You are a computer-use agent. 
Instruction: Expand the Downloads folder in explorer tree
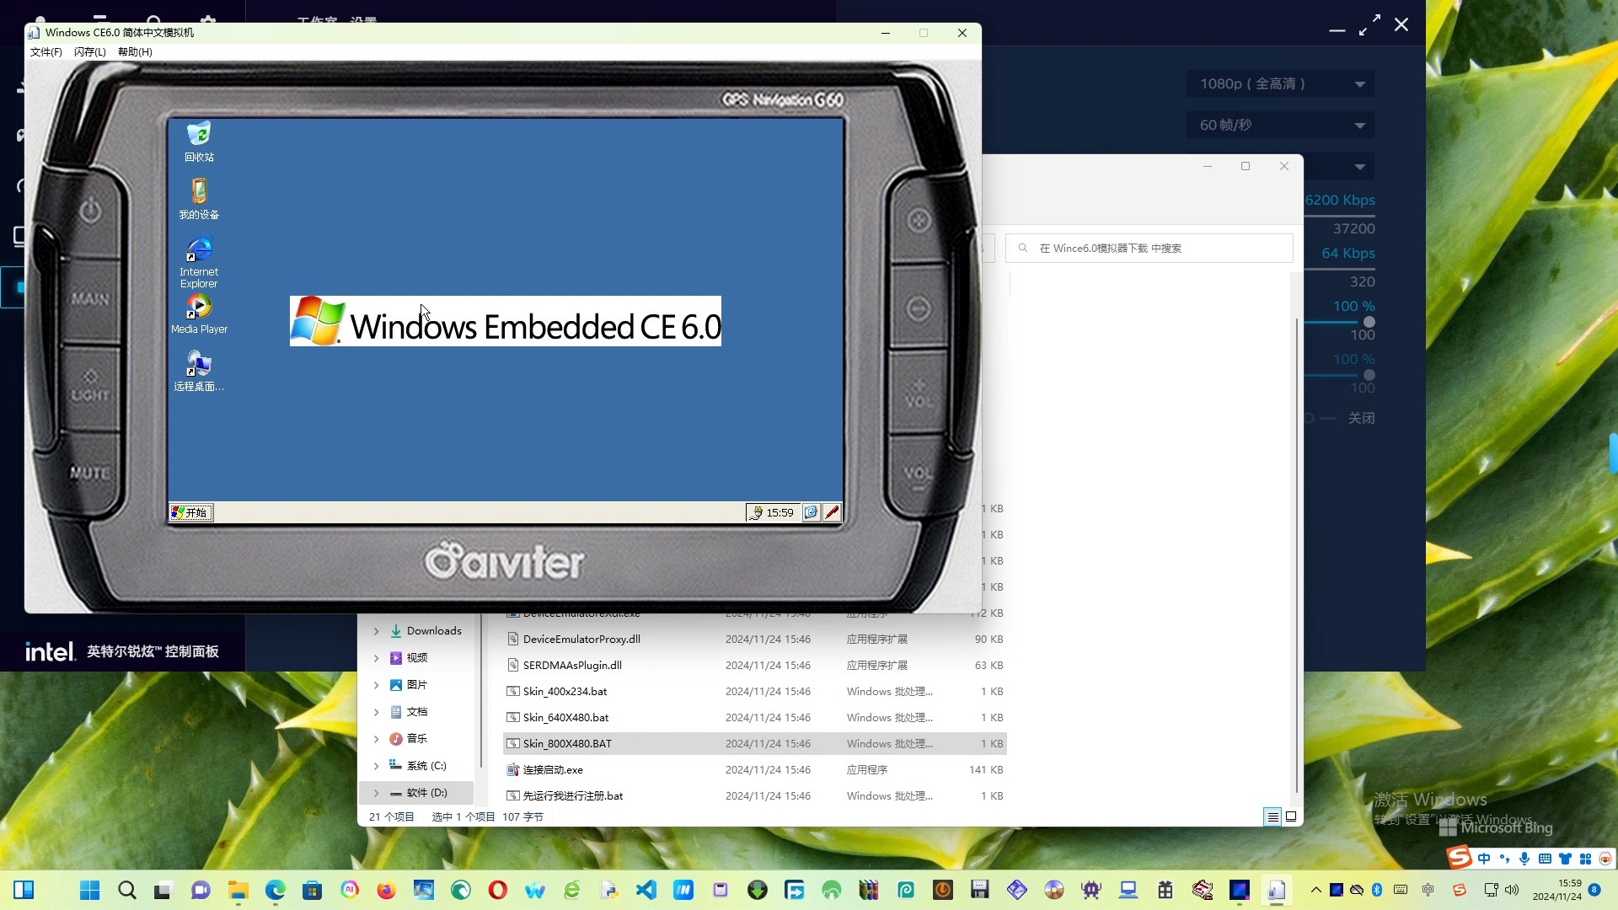[376, 631]
